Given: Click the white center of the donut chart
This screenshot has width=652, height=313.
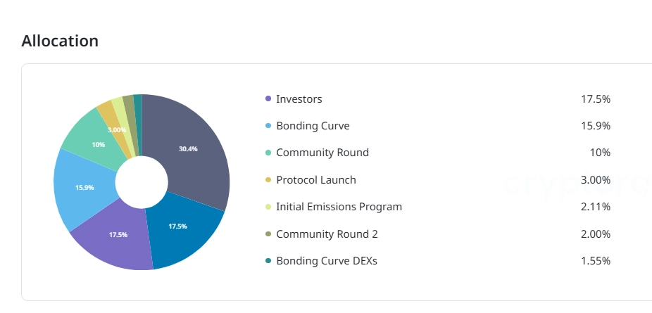Looking at the screenshot, I should tap(142, 181).
